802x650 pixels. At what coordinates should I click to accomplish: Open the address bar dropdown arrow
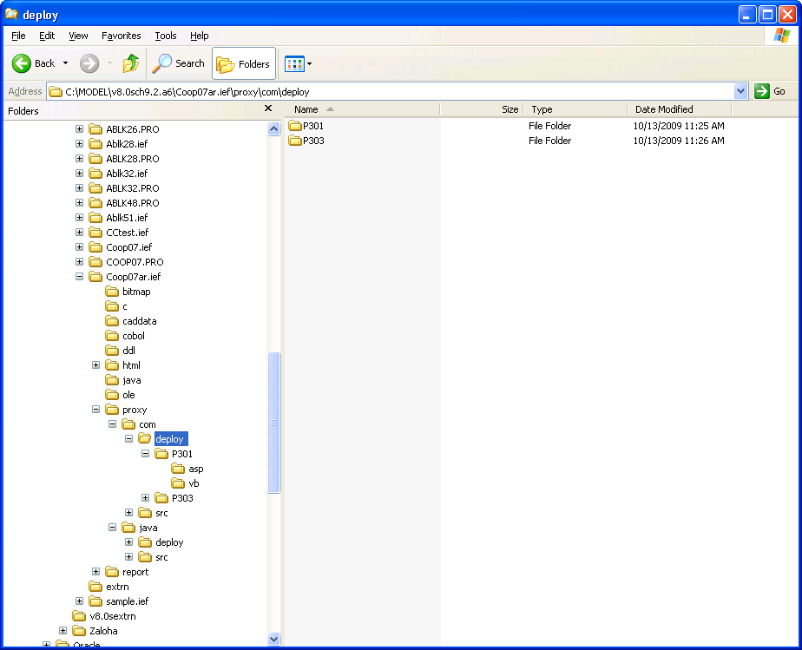point(740,91)
